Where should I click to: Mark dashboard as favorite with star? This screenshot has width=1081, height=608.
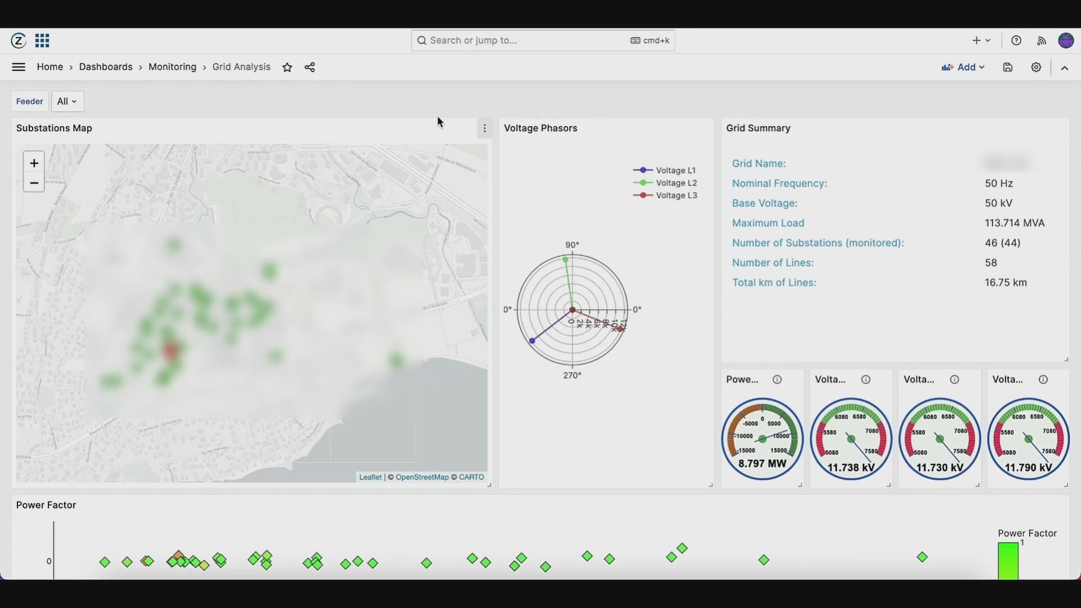coord(287,68)
